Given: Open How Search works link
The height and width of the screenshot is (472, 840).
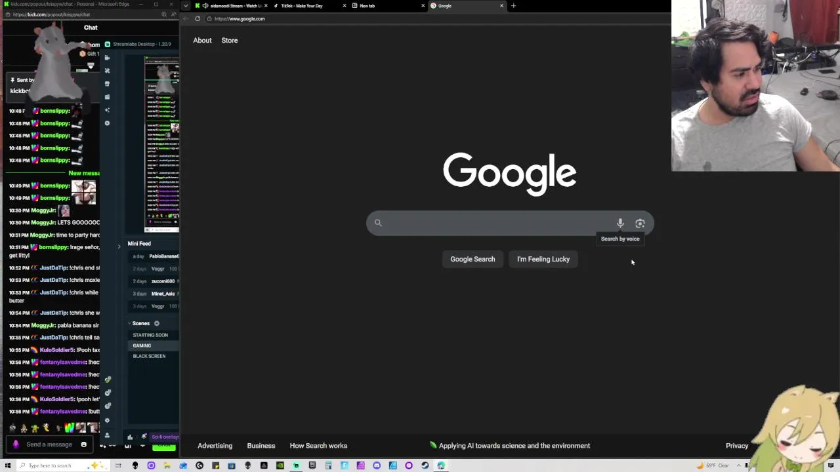Looking at the screenshot, I should (318, 446).
